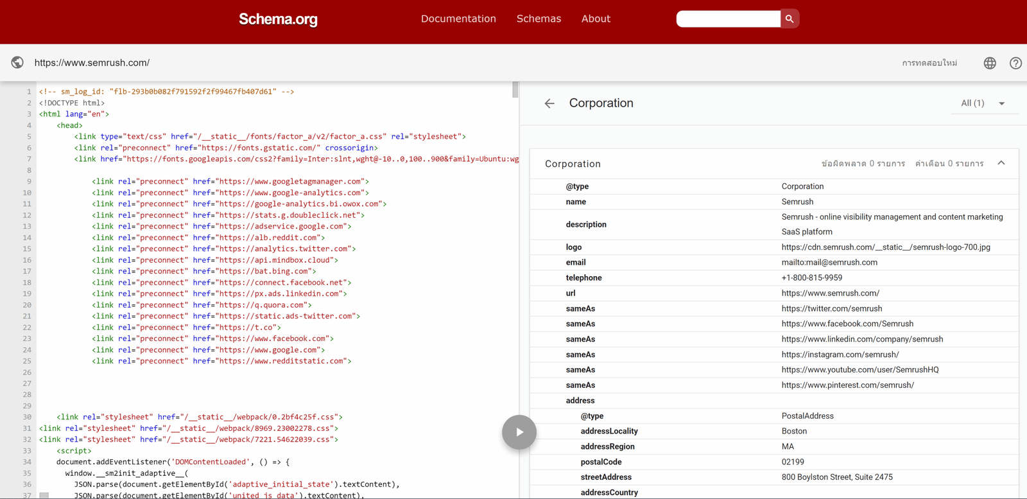Select the url https://www.semrush.com/ value
Screen dimensions: 1027x499
coord(831,293)
